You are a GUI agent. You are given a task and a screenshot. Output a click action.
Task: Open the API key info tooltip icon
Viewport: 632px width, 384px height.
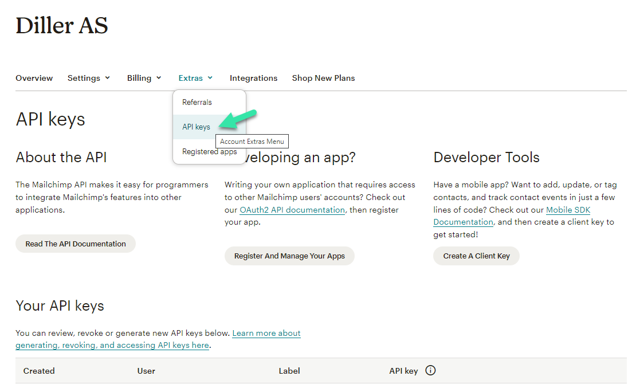430,370
